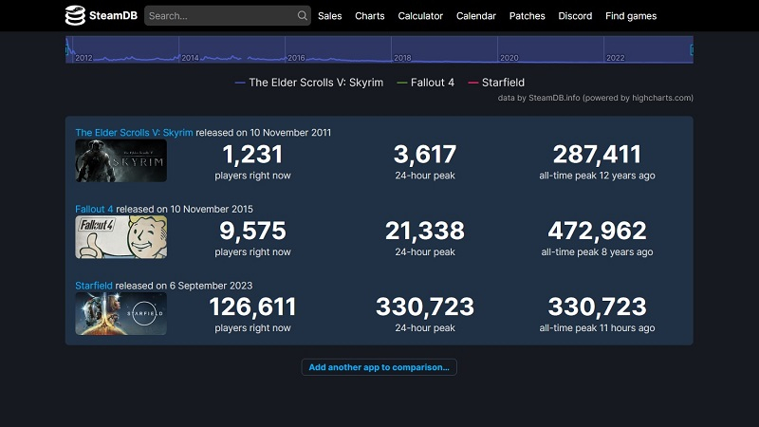Open the Calendar navigation link
759x427 pixels.
click(x=476, y=16)
